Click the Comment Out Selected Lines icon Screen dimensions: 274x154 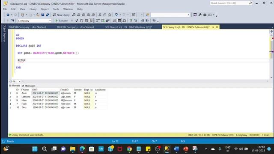click(x=131, y=21)
